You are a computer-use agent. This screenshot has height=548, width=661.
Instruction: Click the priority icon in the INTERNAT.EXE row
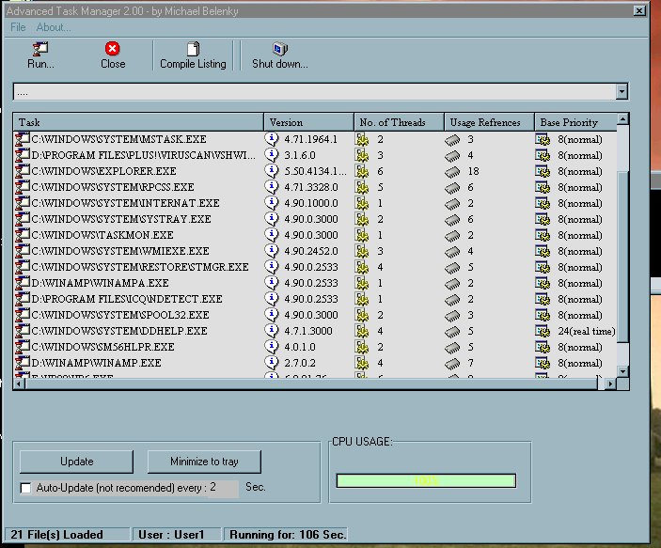click(x=543, y=203)
